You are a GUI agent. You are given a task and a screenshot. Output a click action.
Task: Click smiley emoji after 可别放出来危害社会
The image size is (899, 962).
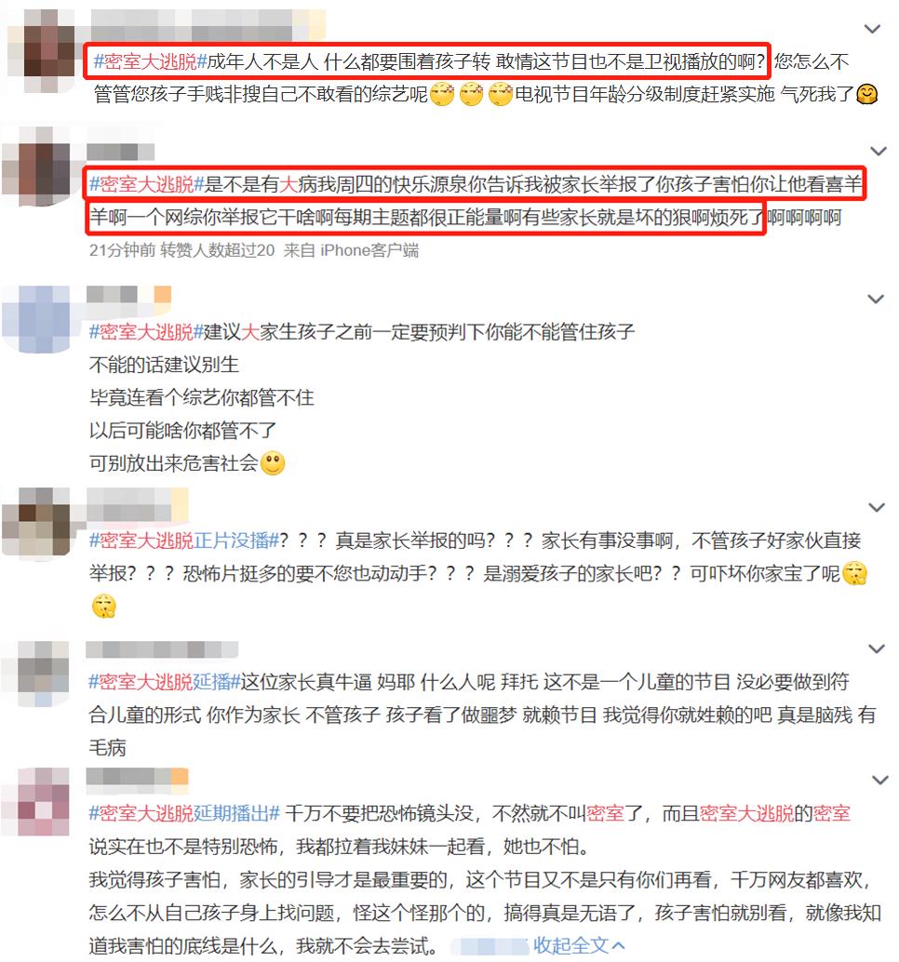click(273, 463)
